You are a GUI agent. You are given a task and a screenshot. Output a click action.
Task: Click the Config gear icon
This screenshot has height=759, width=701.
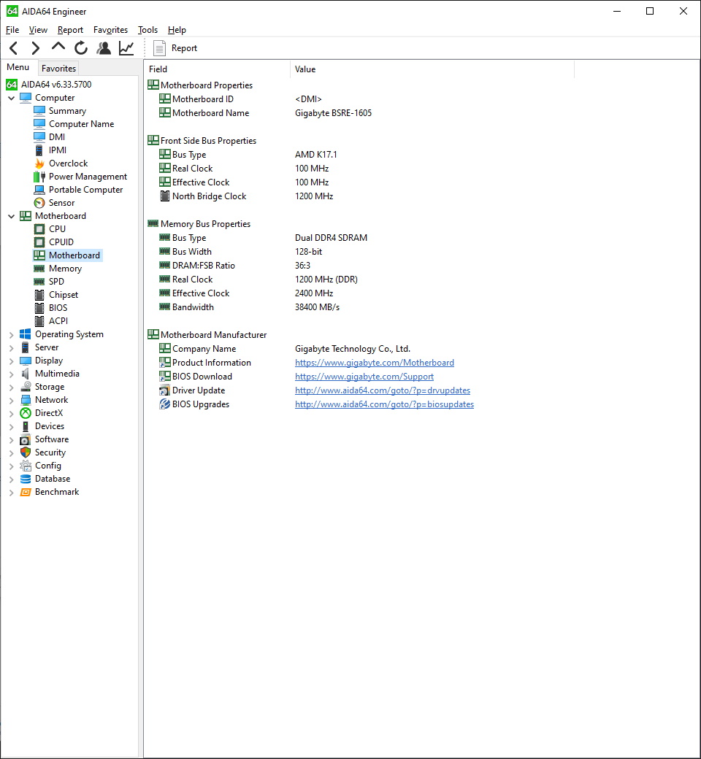click(x=25, y=466)
